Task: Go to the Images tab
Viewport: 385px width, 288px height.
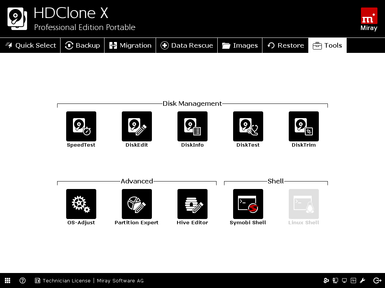Action: tap(240, 45)
